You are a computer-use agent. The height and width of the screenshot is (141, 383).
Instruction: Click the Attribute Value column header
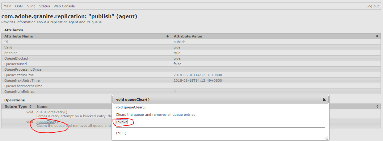pyautogui.click(x=276, y=36)
